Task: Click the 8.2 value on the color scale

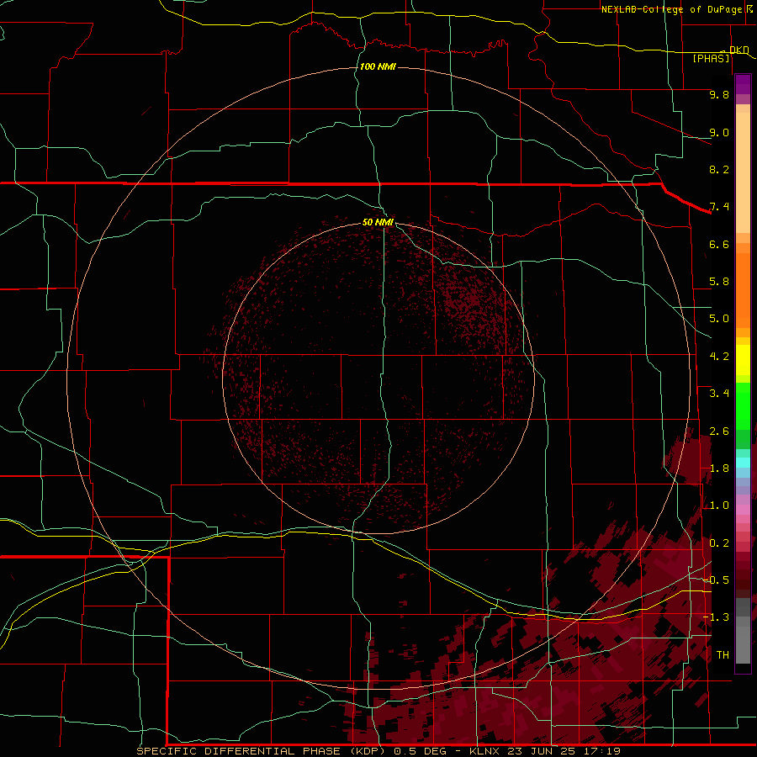Action: click(719, 169)
